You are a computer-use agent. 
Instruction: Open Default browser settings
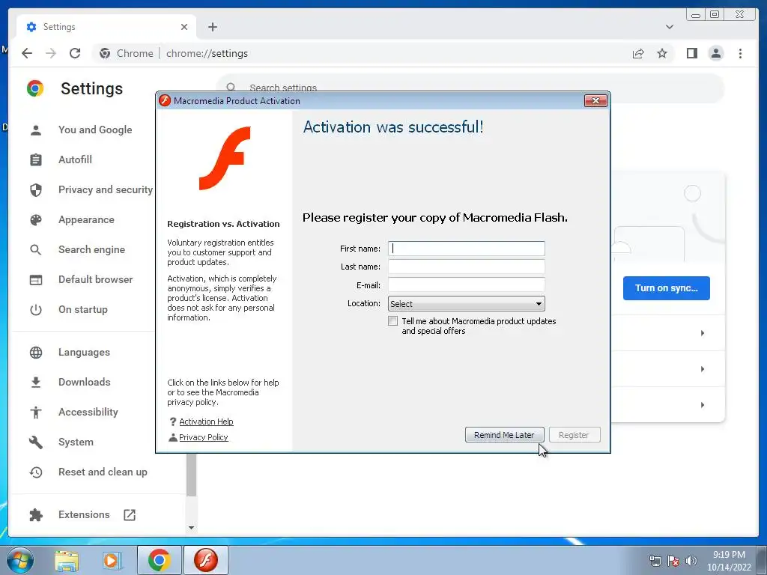[95, 279]
